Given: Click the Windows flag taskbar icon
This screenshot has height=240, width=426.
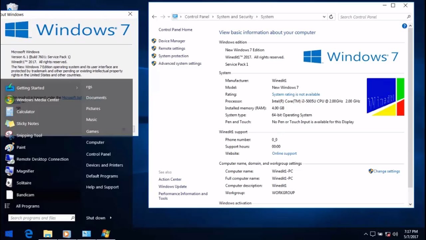Looking at the screenshot, I should [x=106, y=234].
